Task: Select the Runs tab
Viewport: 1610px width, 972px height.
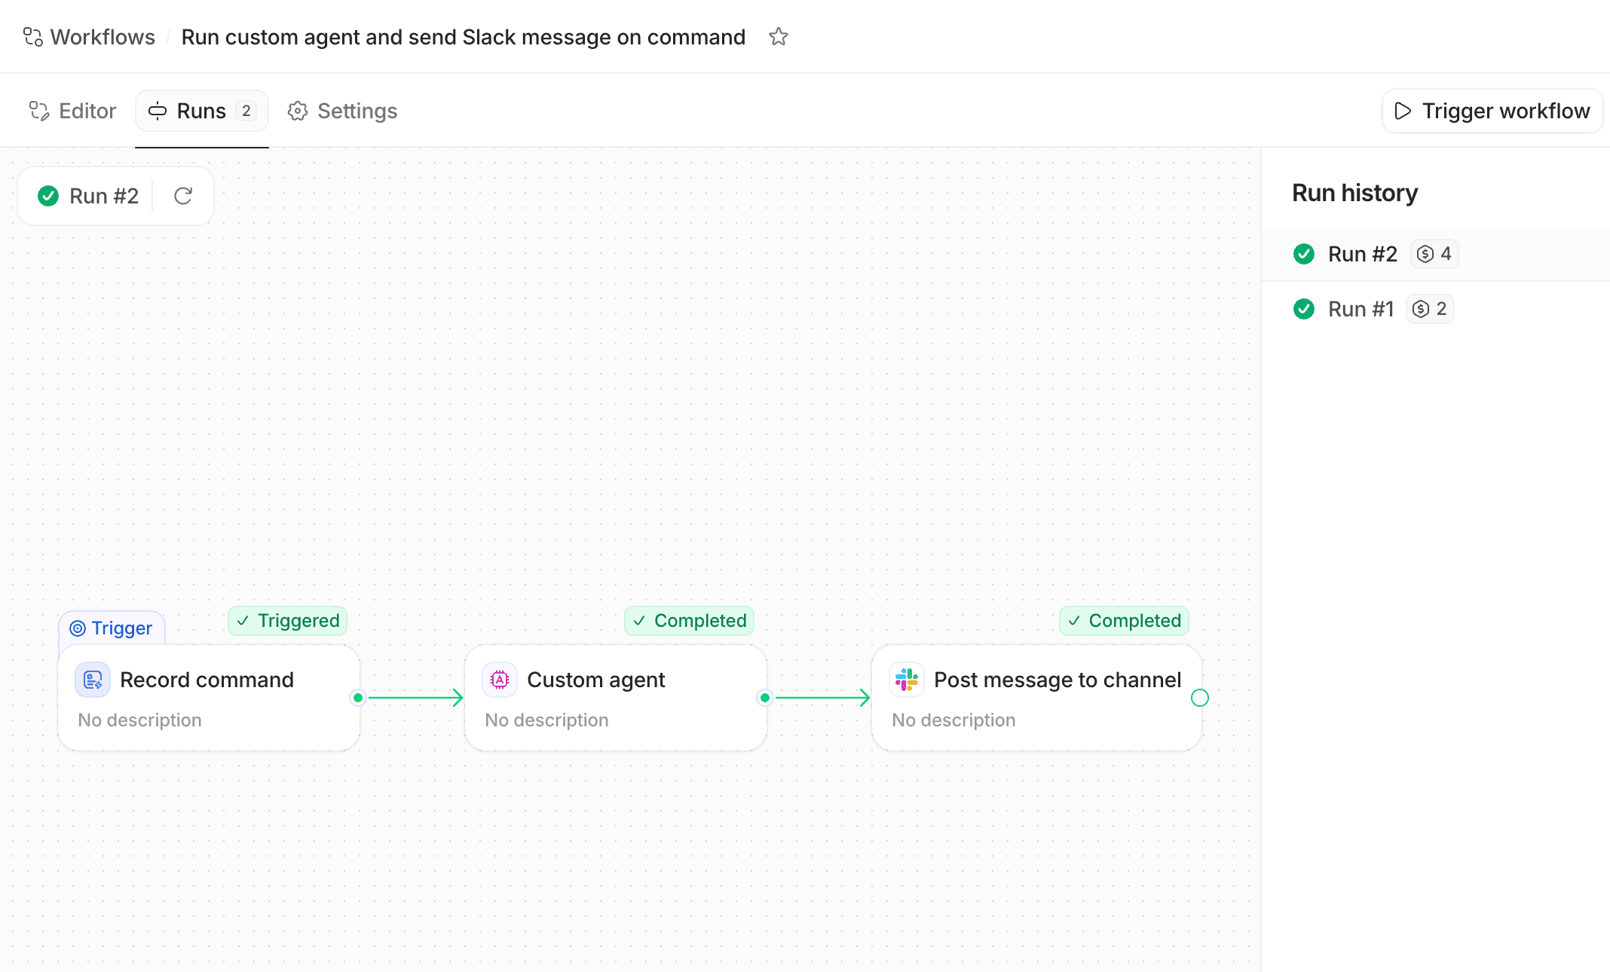Action: click(x=202, y=111)
